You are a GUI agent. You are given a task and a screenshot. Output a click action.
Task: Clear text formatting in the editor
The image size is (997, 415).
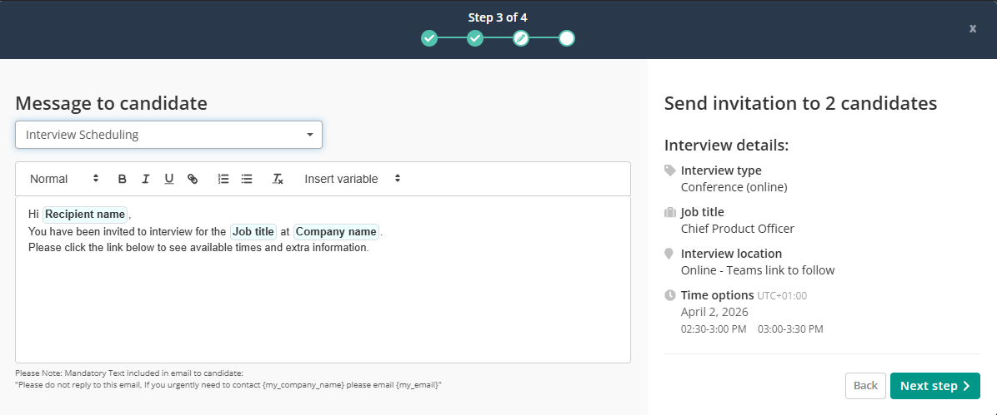(278, 179)
